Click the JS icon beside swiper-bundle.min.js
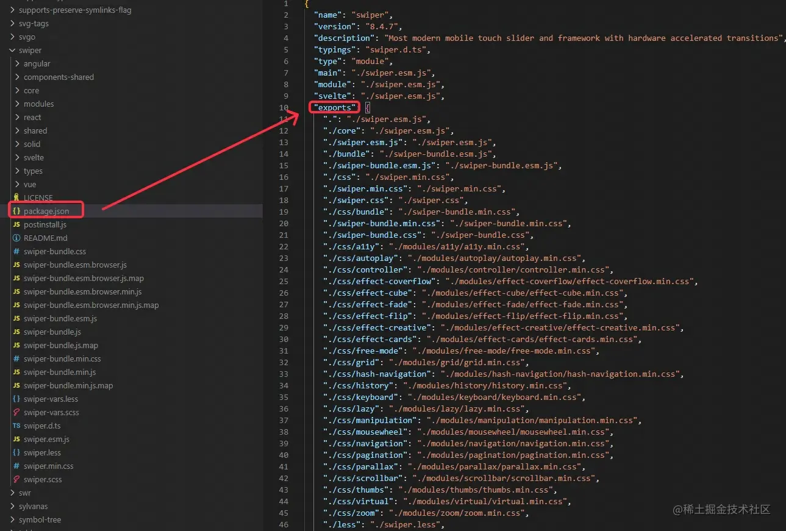Image resolution: width=786 pixels, height=531 pixels. tap(16, 372)
